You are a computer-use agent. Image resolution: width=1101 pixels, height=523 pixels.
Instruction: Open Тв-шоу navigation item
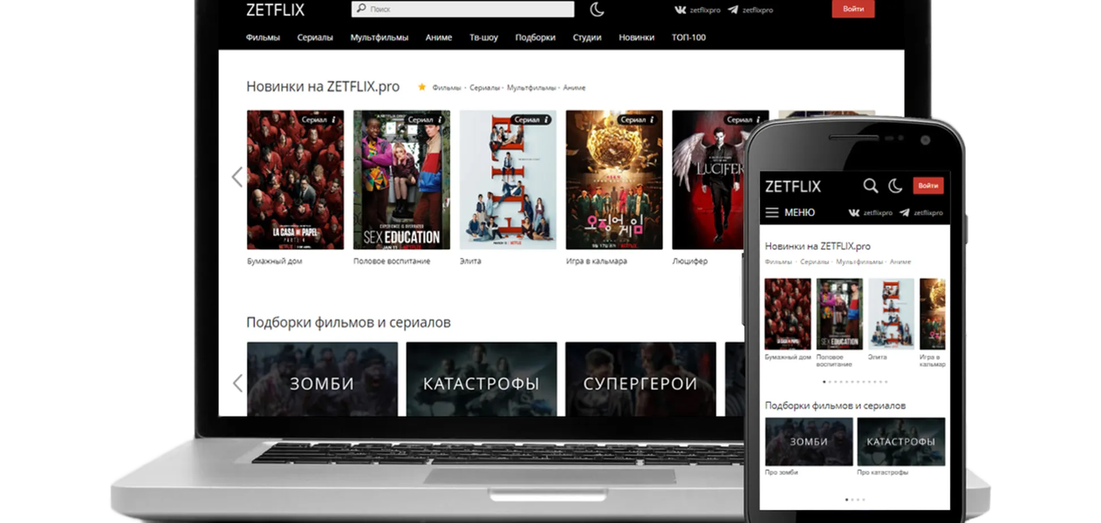coord(484,37)
